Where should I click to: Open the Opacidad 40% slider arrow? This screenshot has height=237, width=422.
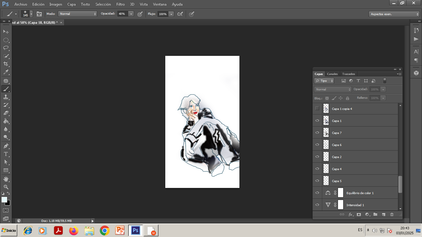pos(131,14)
